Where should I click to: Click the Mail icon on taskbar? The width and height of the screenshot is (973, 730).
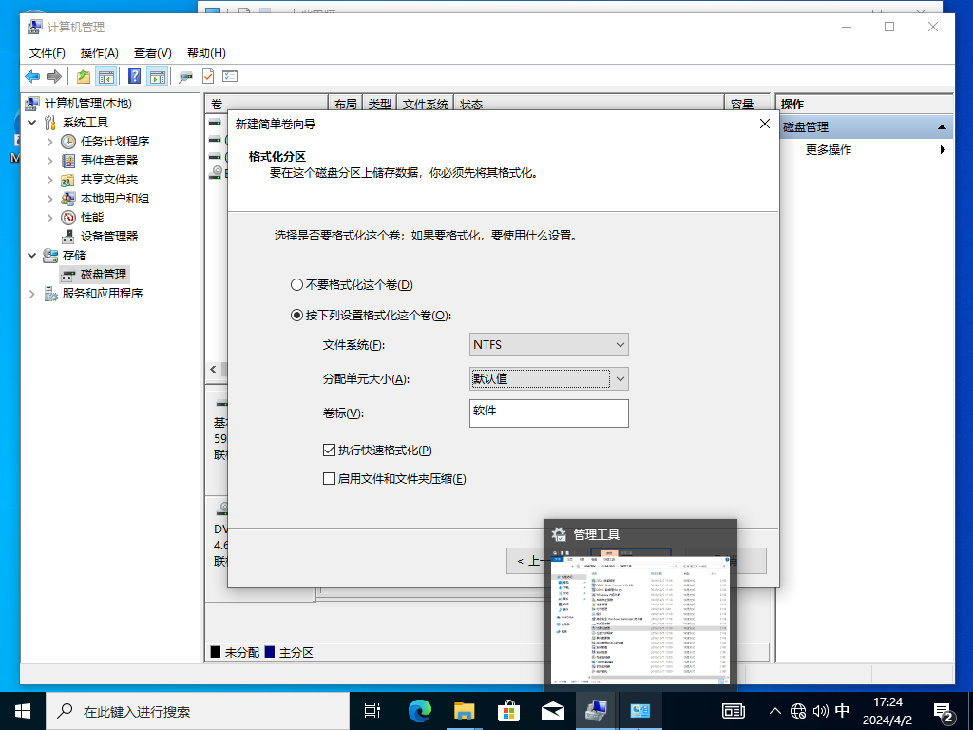(x=553, y=710)
